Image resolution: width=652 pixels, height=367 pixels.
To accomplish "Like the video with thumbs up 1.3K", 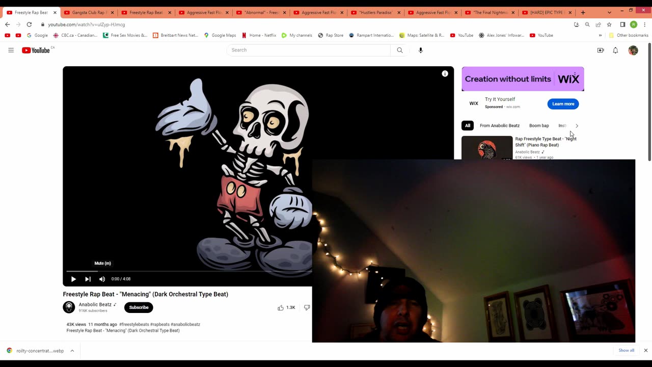I will [x=286, y=307].
